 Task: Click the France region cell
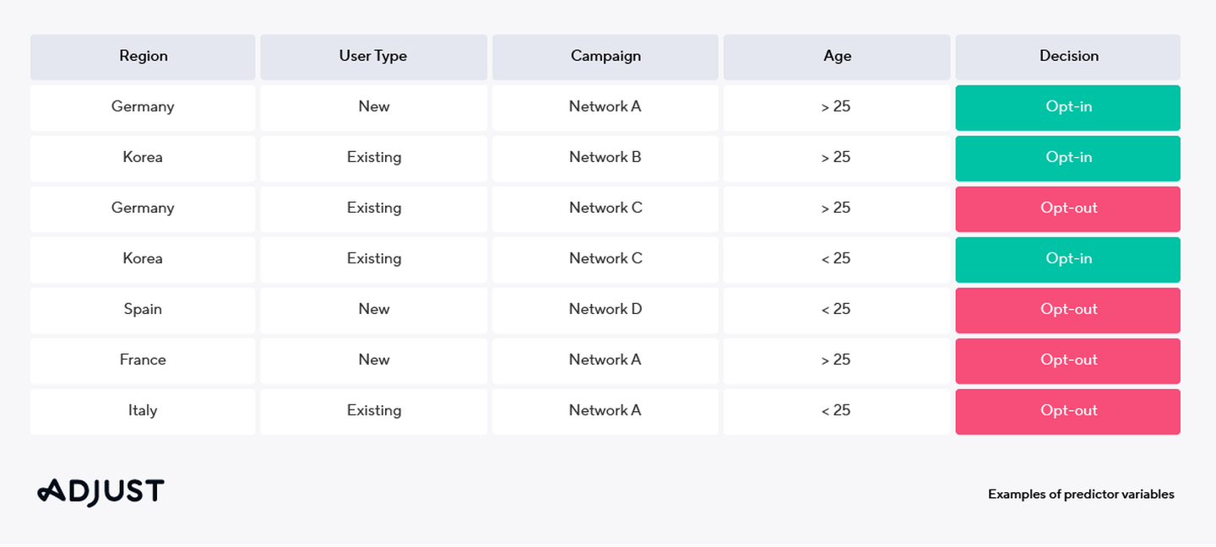coord(143,360)
